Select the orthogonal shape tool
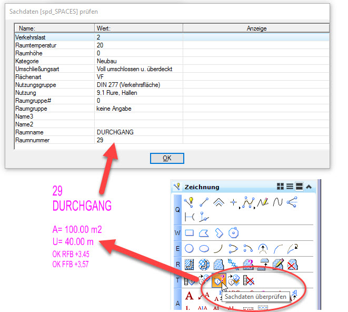 click(219, 233)
